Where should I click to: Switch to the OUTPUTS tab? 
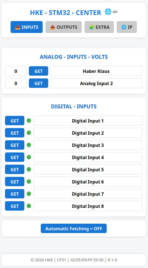point(63,27)
